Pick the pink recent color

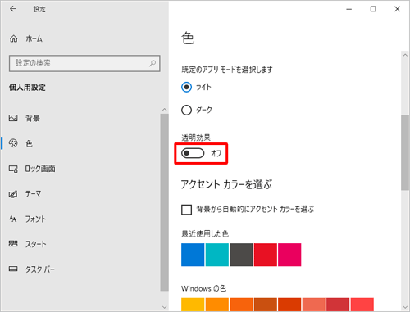pyautogui.click(x=289, y=255)
